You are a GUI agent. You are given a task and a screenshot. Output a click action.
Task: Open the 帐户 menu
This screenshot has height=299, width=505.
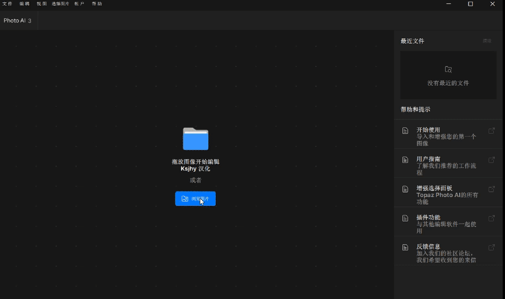79,4
